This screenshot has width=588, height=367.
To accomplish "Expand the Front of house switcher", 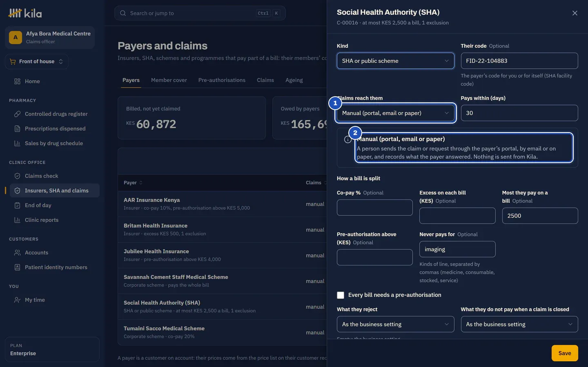I will tap(37, 62).
